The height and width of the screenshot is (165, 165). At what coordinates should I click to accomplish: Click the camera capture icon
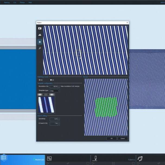pos(40,28)
